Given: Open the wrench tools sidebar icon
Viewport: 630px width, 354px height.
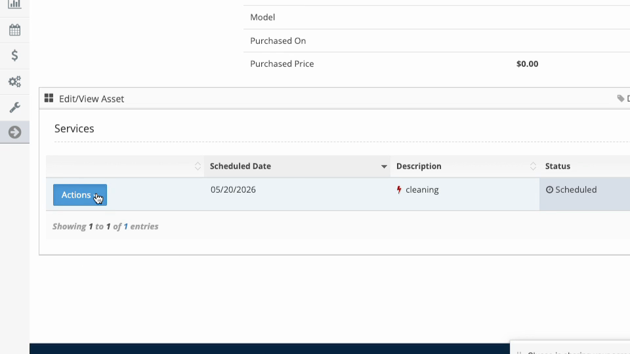Looking at the screenshot, I should 14,107.
